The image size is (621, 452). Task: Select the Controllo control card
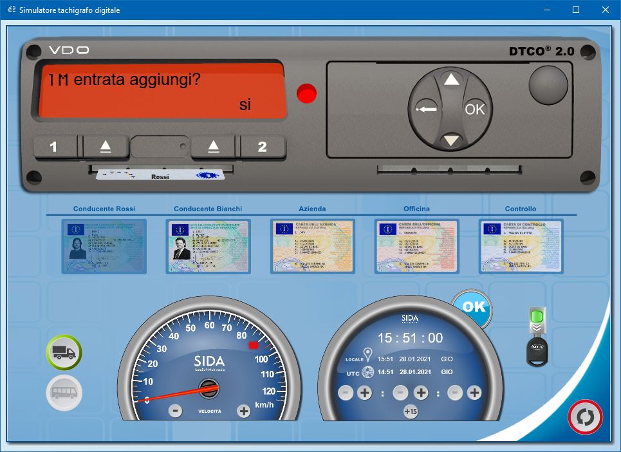(521, 247)
